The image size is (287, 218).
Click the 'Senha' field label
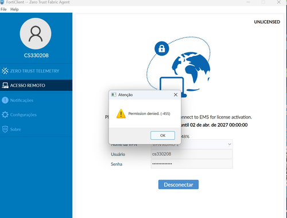pyautogui.click(x=117, y=164)
